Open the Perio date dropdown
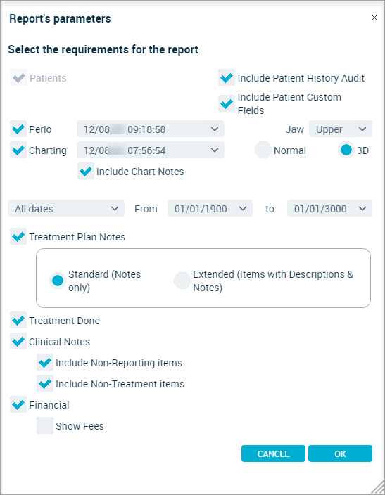 click(151, 129)
